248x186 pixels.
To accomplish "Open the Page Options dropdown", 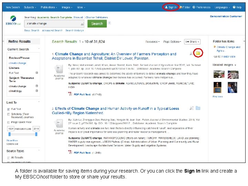I will pyautogui.click(x=172, y=42).
